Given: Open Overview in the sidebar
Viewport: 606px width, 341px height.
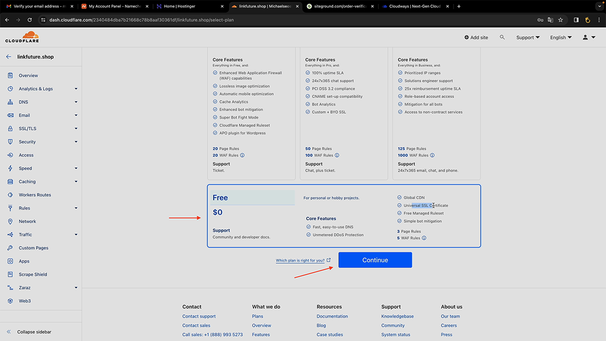Looking at the screenshot, I should point(28,75).
